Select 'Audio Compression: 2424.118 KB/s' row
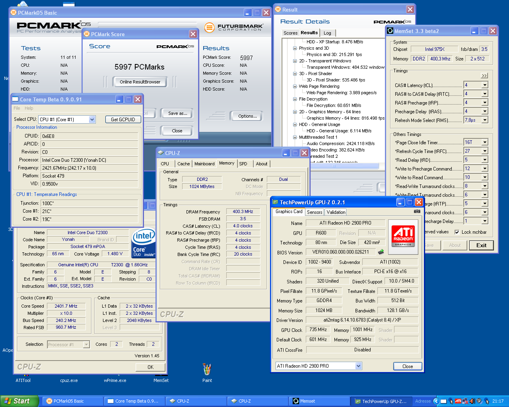This screenshot has height=407, width=509. (340, 143)
